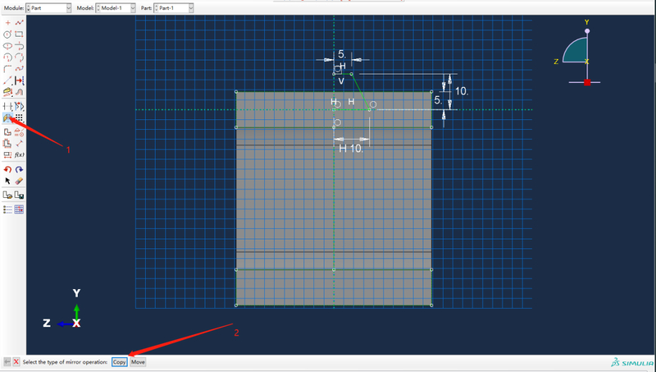
Task: Click the Z label on the view triad
Action: tap(556, 62)
